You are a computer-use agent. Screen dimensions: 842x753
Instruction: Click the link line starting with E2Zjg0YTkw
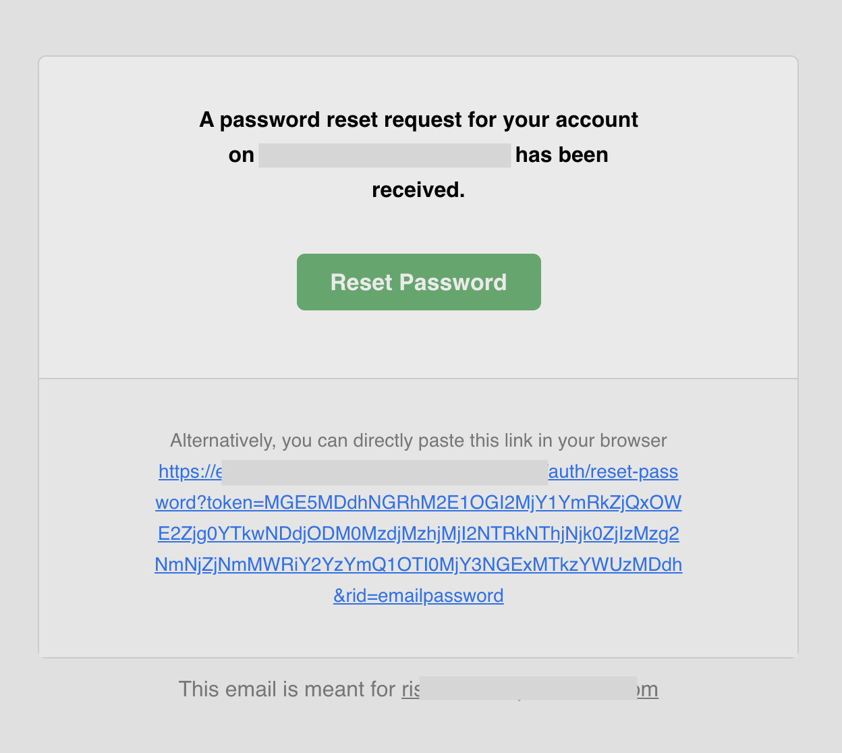[x=418, y=534]
